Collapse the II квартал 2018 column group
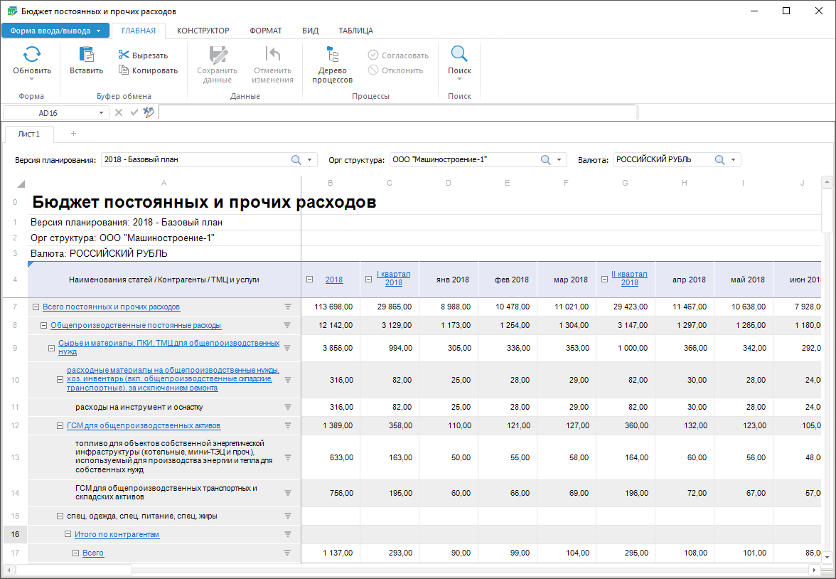 coord(604,280)
